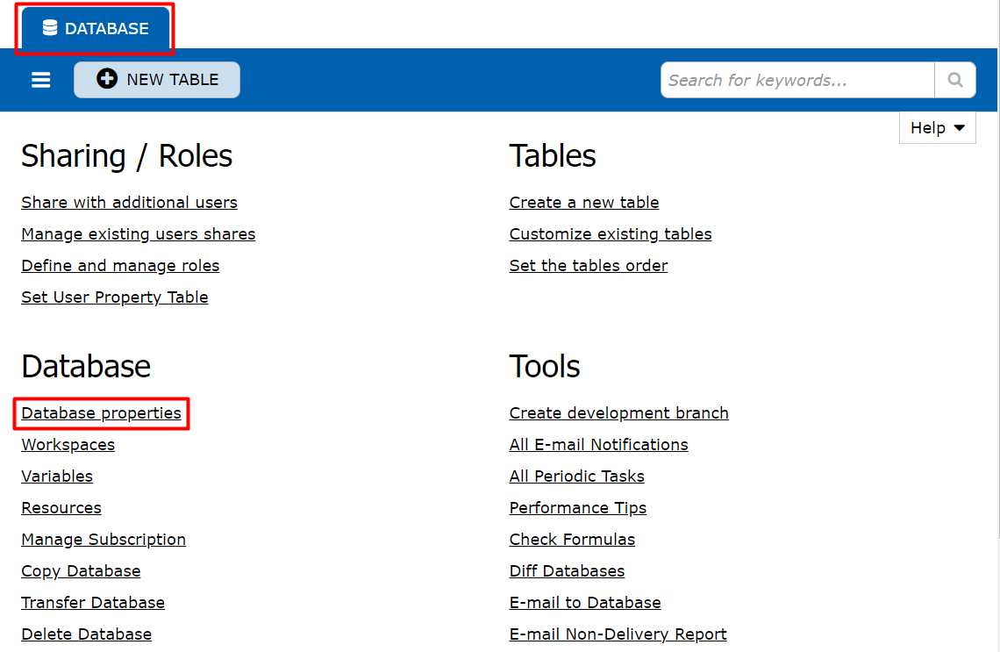Viewport: 1000px width, 652px height.
Task: Open Define and manage roles
Action: (x=120, y=265)
